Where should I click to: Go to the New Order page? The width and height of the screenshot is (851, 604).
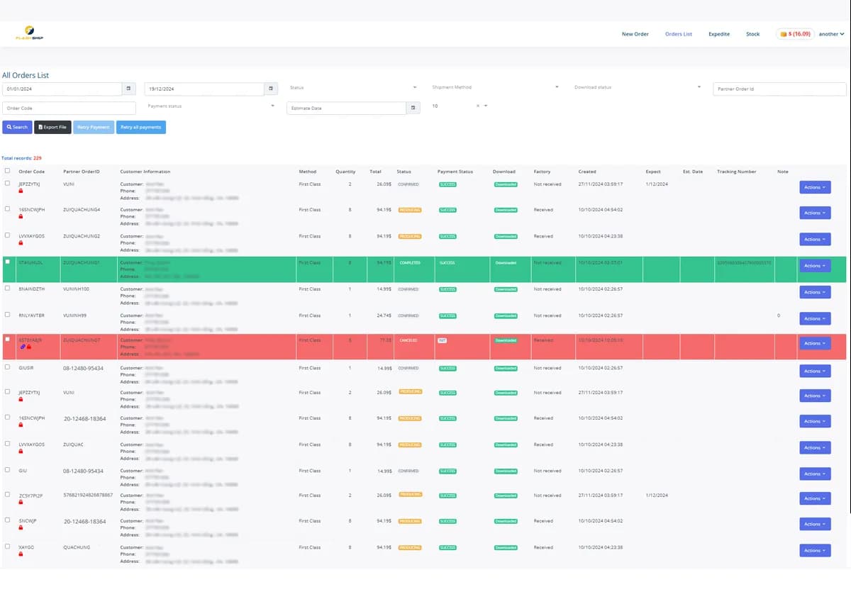pos(635,34)
